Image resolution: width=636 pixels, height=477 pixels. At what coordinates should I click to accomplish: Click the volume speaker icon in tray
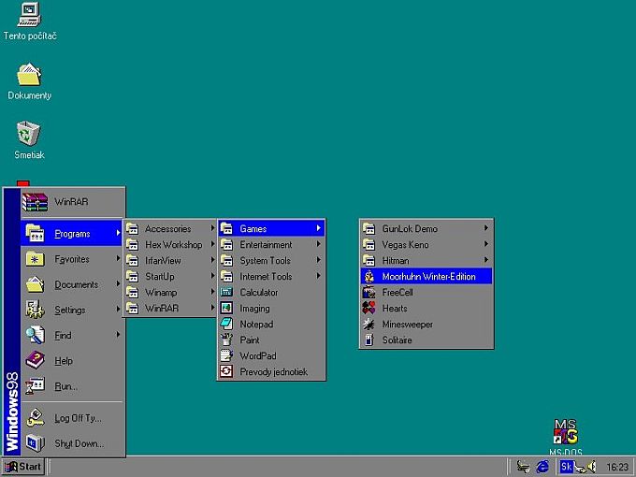(x=592, y=467)
